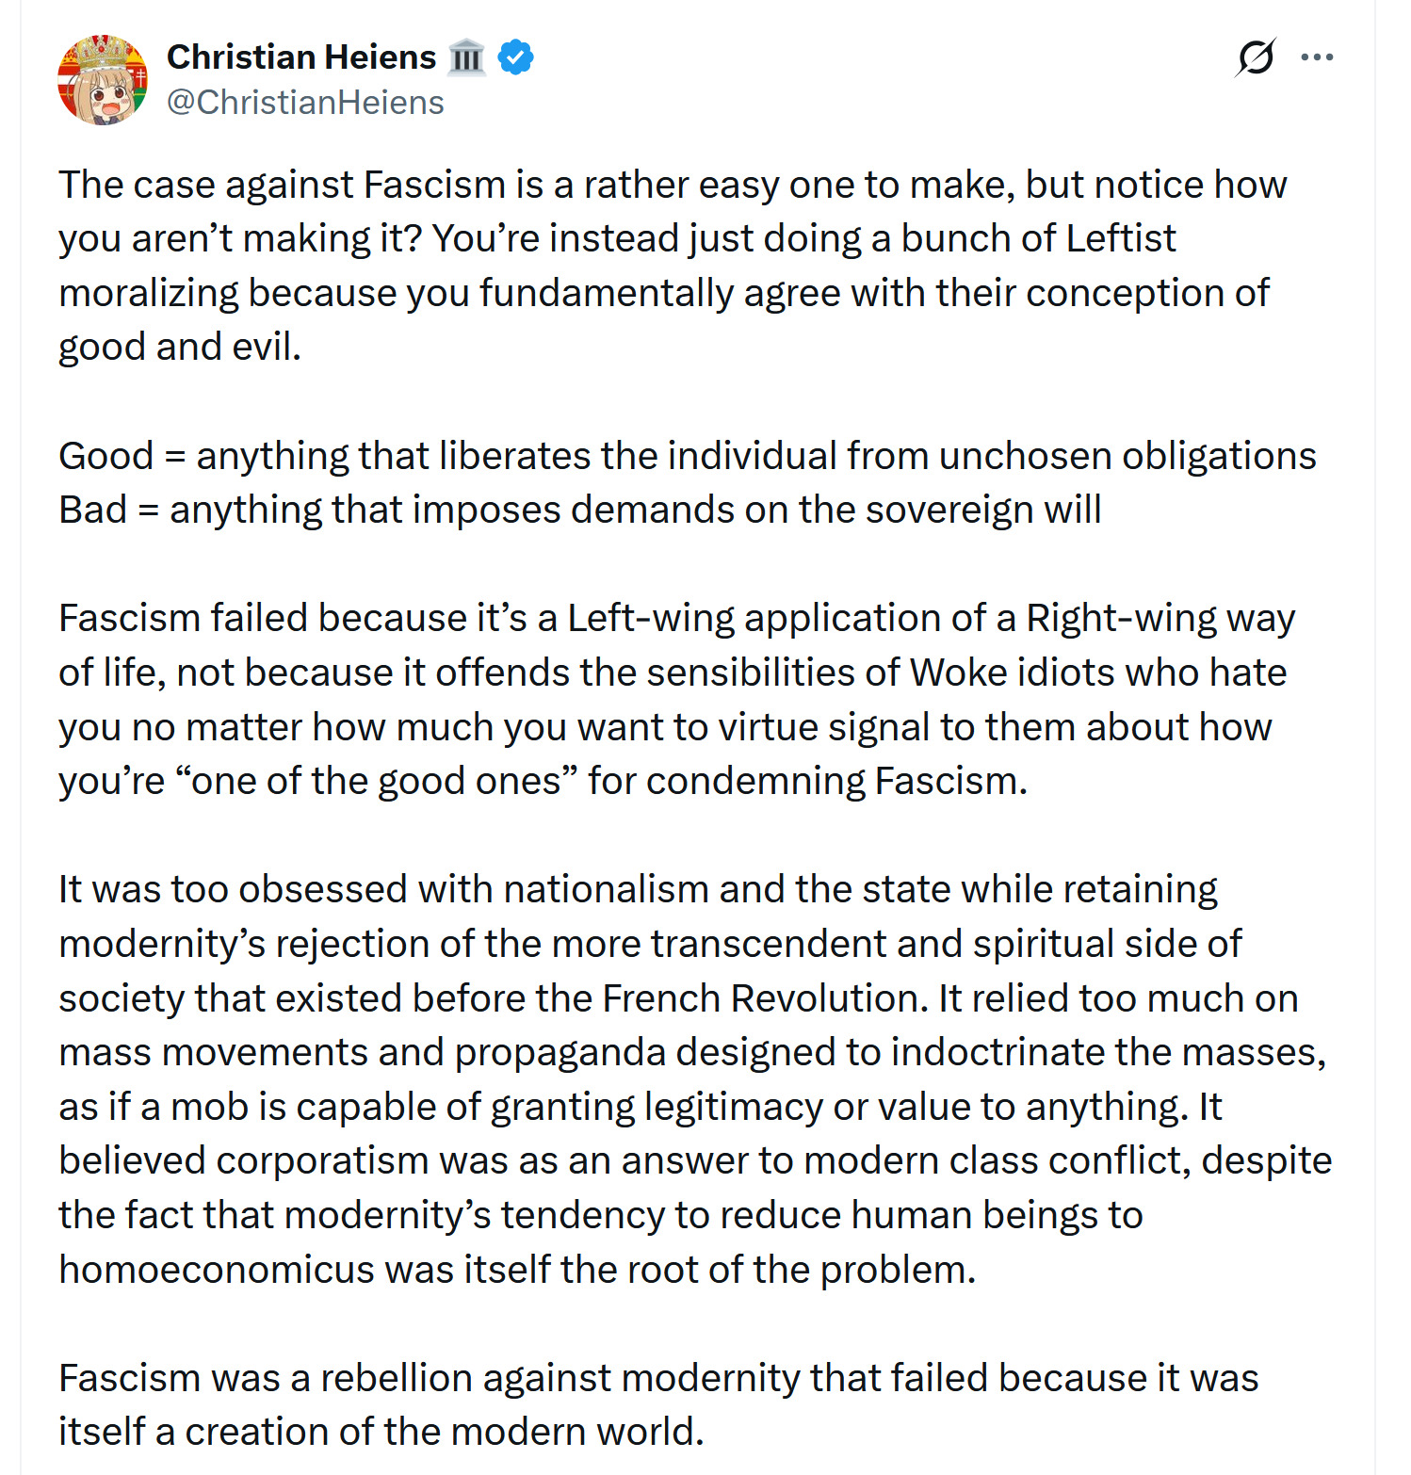Click the closing line "Fascism was a rebellion"

[658, 1378]
